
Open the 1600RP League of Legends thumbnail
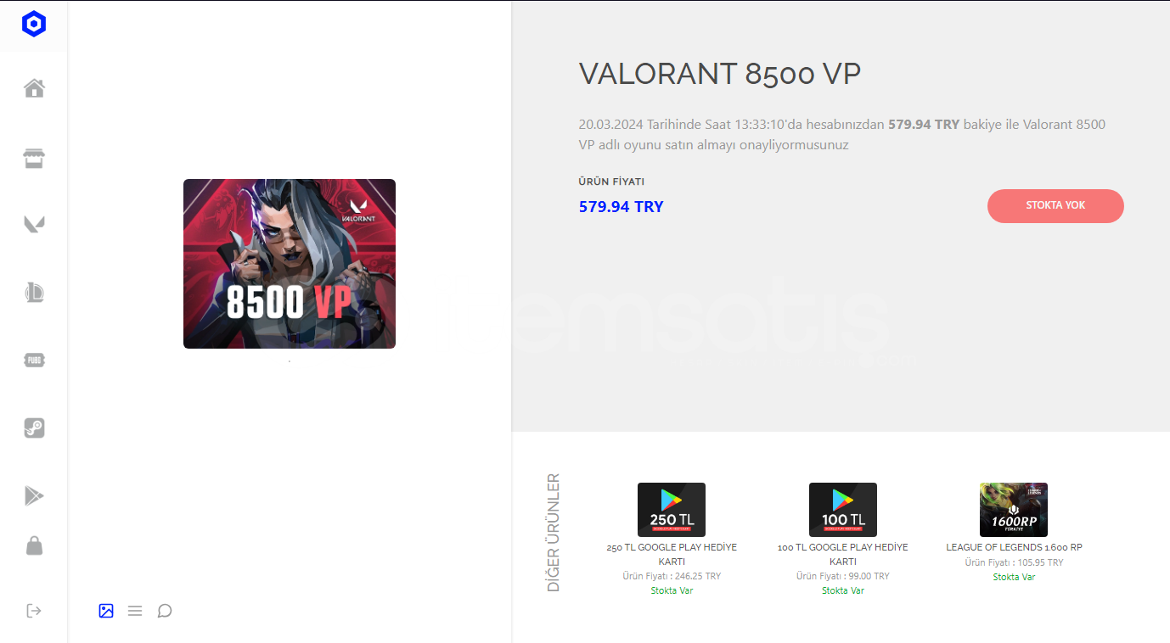1014,510
